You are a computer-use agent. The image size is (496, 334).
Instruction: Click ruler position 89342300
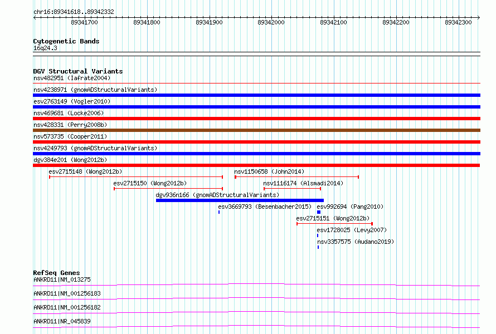click(x=458, y=22)
